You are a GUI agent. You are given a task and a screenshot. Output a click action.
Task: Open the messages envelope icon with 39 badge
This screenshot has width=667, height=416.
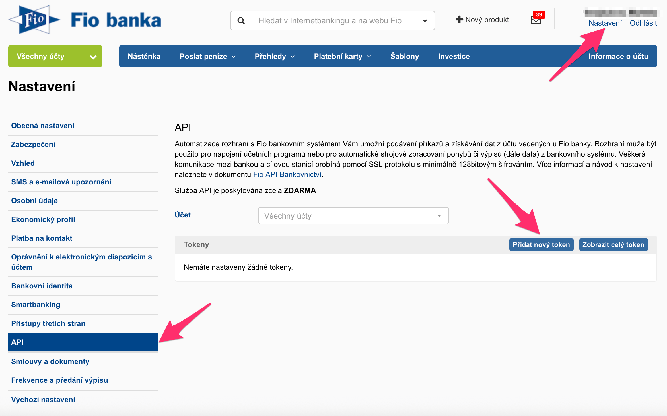(x=536, y=20)
